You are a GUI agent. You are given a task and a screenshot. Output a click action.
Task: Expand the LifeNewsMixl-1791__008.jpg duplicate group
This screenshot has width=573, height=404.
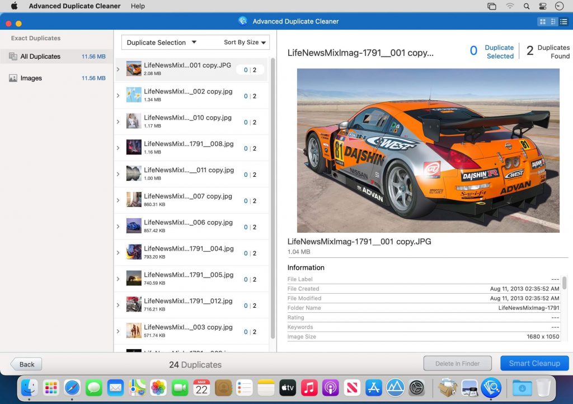point(118,148)
